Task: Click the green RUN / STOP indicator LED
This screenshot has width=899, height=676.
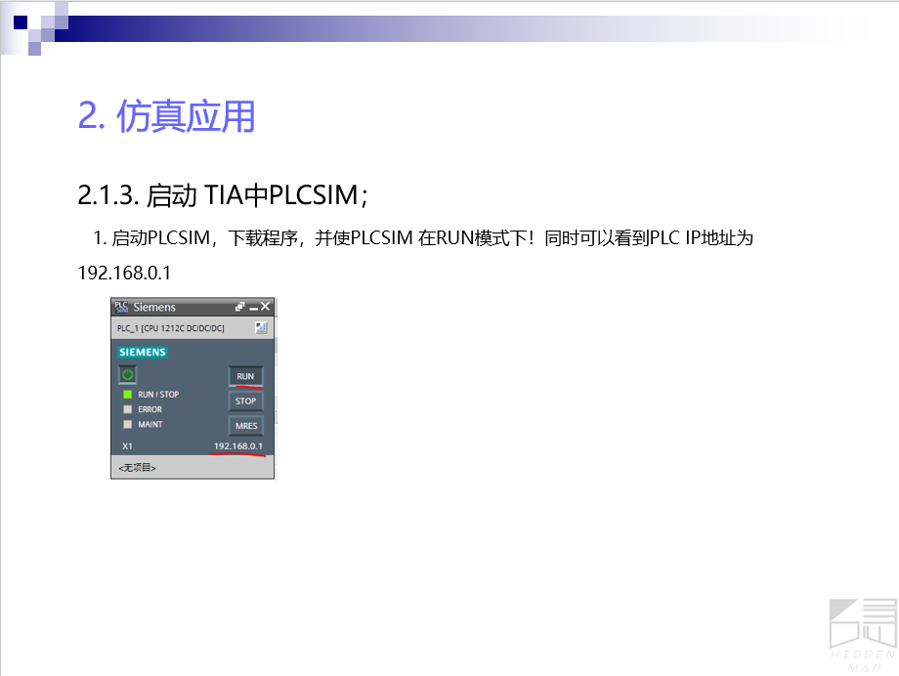Action: click(127, 395)
